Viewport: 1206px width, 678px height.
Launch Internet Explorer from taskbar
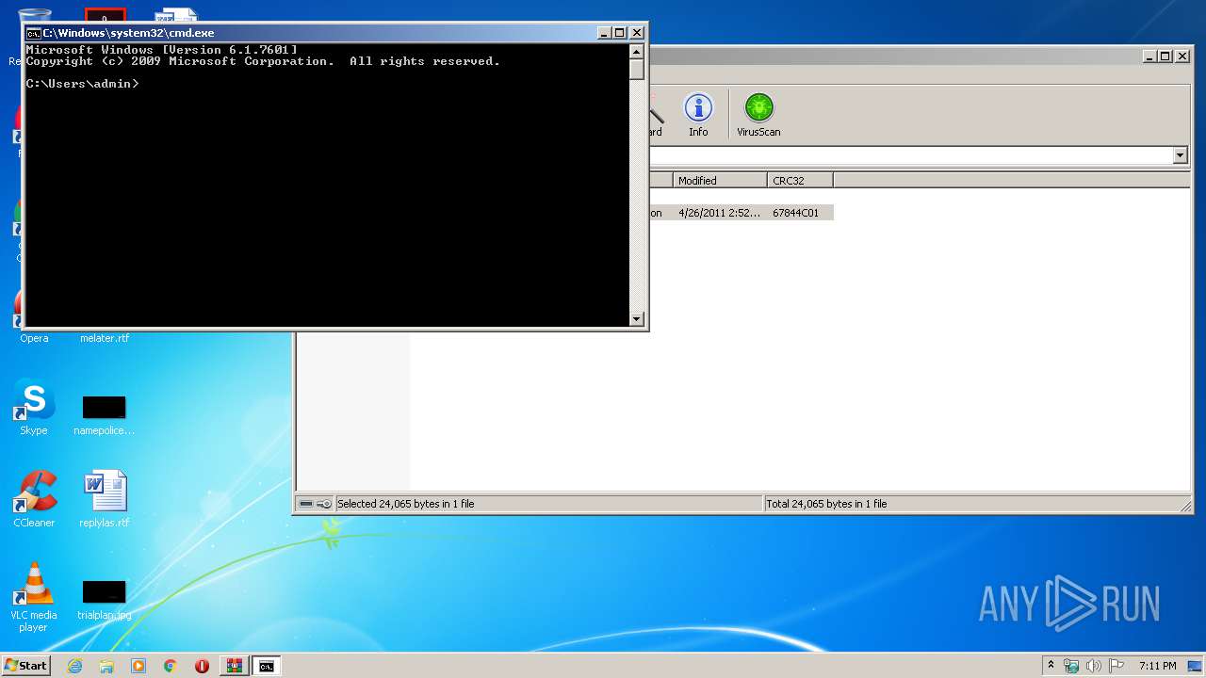74,666
